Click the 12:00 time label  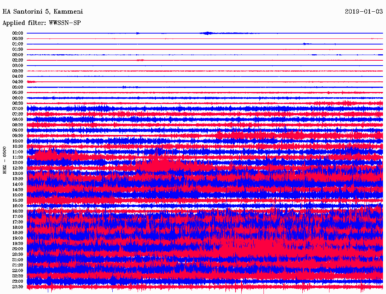(18, 163)
